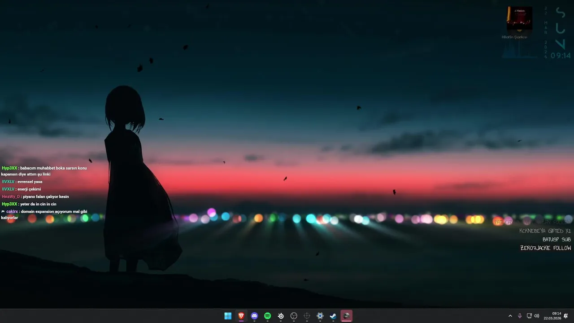This screenshot has width=574, height=323.
Task: Open taskbar clock showing 22.03.2026
Action: coord(552,316)
